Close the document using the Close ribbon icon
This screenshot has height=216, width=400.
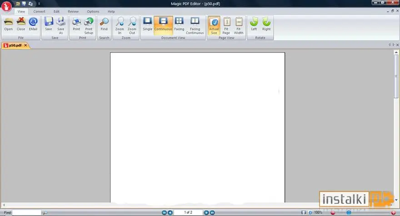21,24
